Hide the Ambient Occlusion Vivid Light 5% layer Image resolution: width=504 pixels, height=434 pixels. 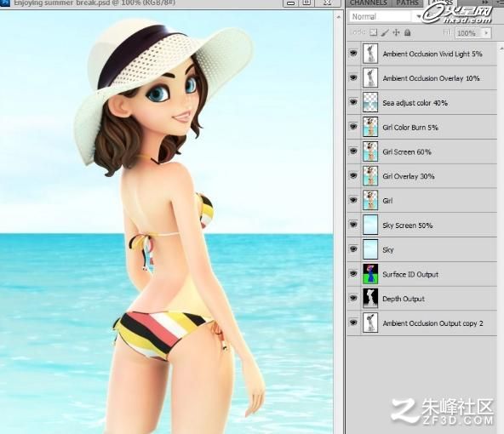(353, 54)
